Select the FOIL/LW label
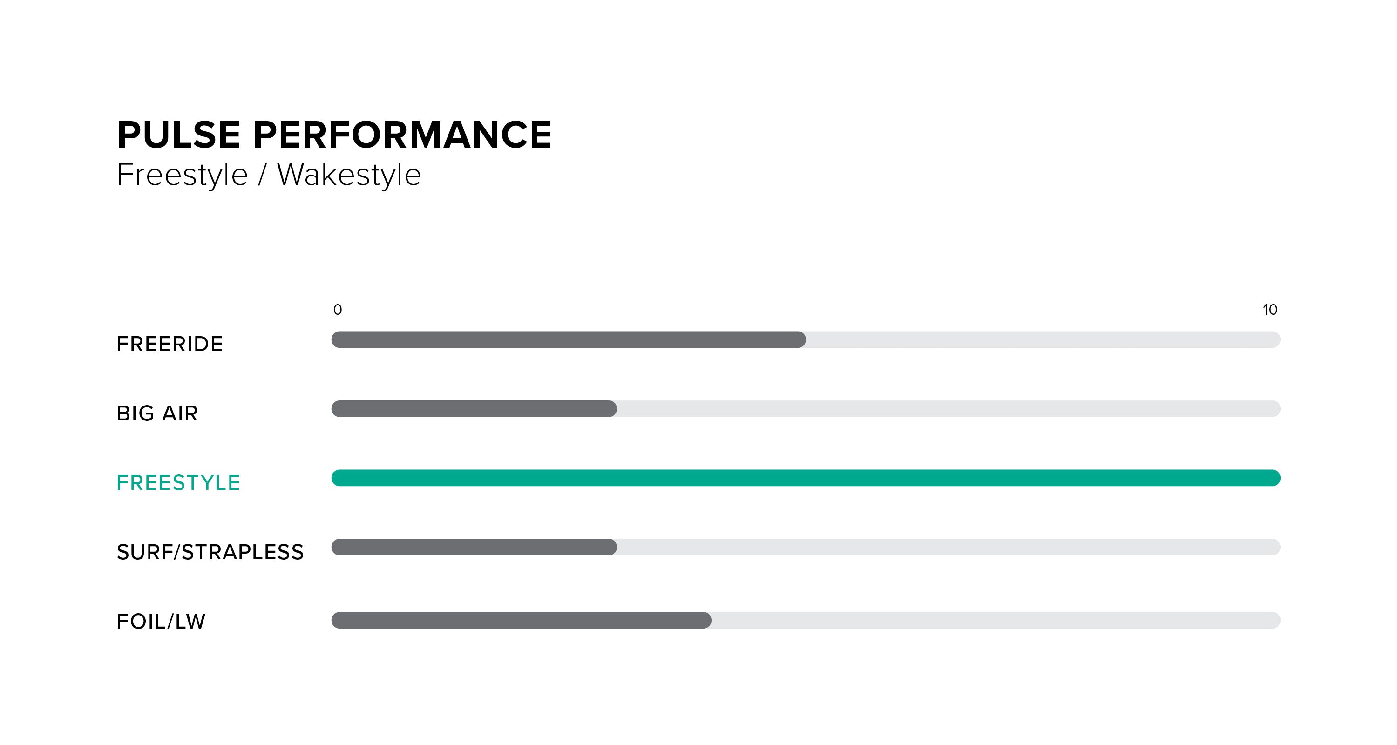1397x745 pixels. click(161, 621)
